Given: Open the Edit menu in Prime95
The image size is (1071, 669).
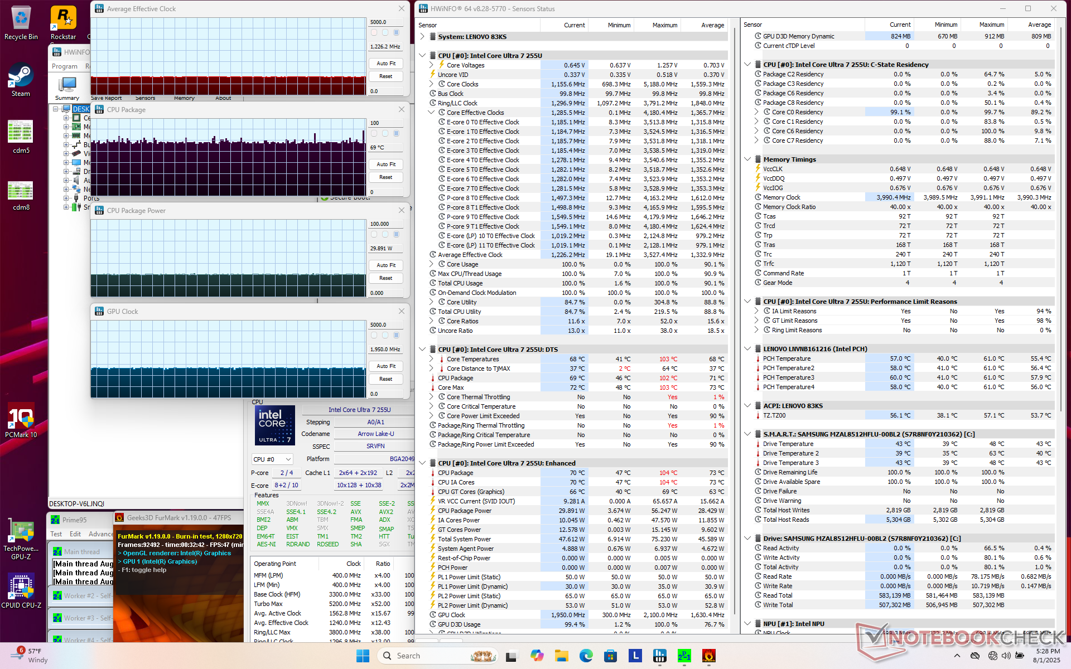Looking at the screenshot, I should [75, 534].
